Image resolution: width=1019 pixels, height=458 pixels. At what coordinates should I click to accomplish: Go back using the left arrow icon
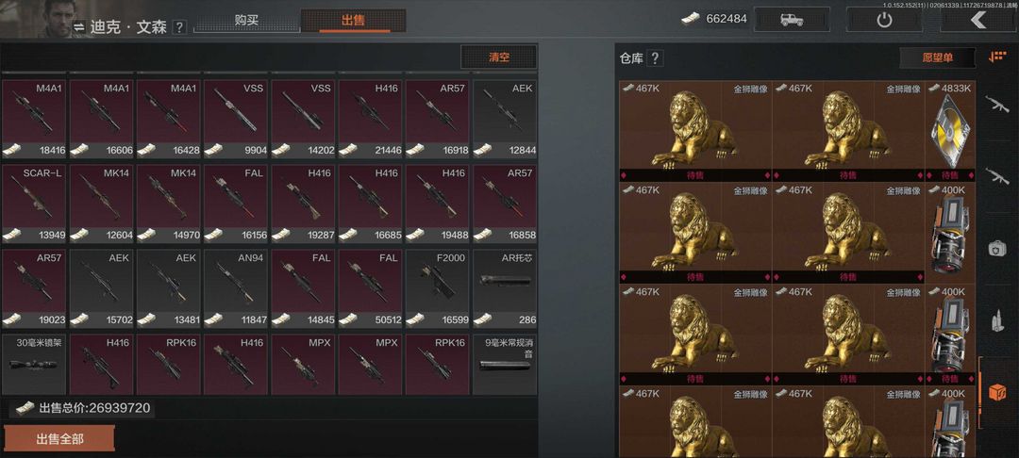pos(978,20)
